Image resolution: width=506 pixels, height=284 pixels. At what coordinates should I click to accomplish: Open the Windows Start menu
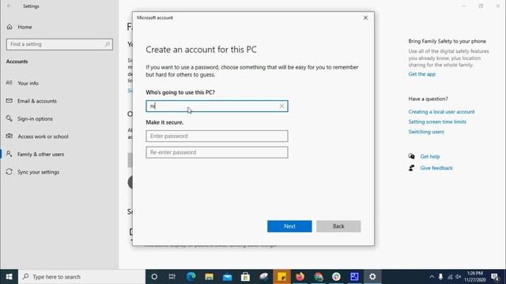pos(9,277)
